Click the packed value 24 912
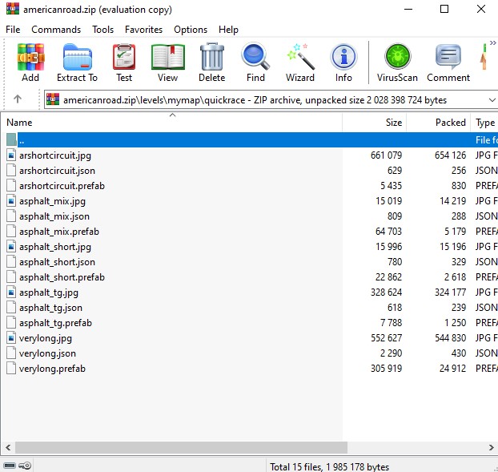Viewport: 498px width, 472px height. click(452, 369)
